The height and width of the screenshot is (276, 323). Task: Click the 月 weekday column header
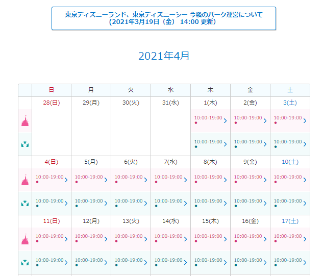[x=91, y=90]
